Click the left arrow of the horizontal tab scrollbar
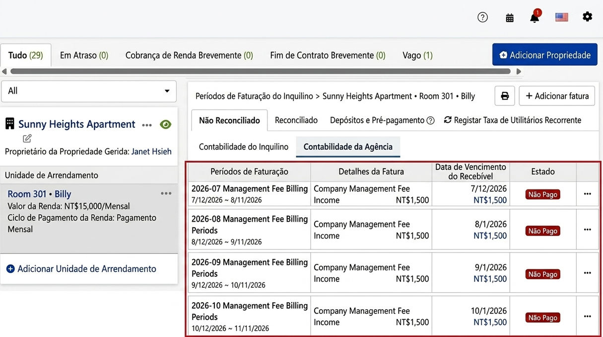The width and height of the screenshot is (603, 337). [4, 72]
